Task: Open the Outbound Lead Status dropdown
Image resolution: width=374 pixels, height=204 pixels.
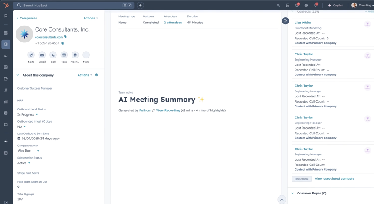Action: [28, 114]
